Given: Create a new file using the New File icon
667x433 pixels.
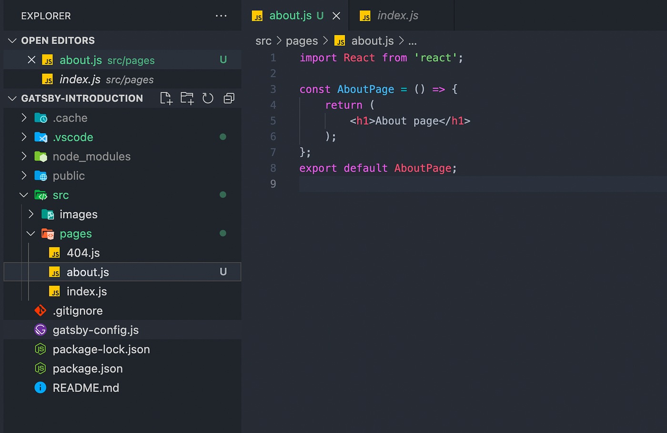Looking at the screenshot, I should click(166, 98).
